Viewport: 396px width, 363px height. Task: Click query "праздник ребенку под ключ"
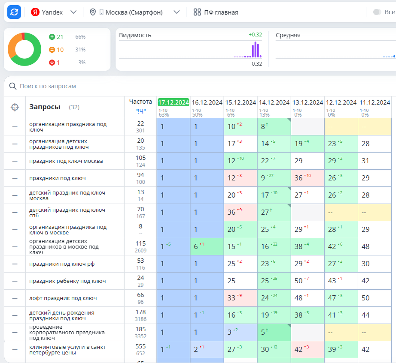pyautogui.click(x=67, y=281)
